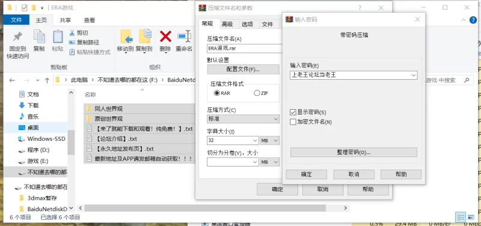The image size is (481, 226).
Task: Click the Rename (重命名) icon
Action: tap(184, 37)
